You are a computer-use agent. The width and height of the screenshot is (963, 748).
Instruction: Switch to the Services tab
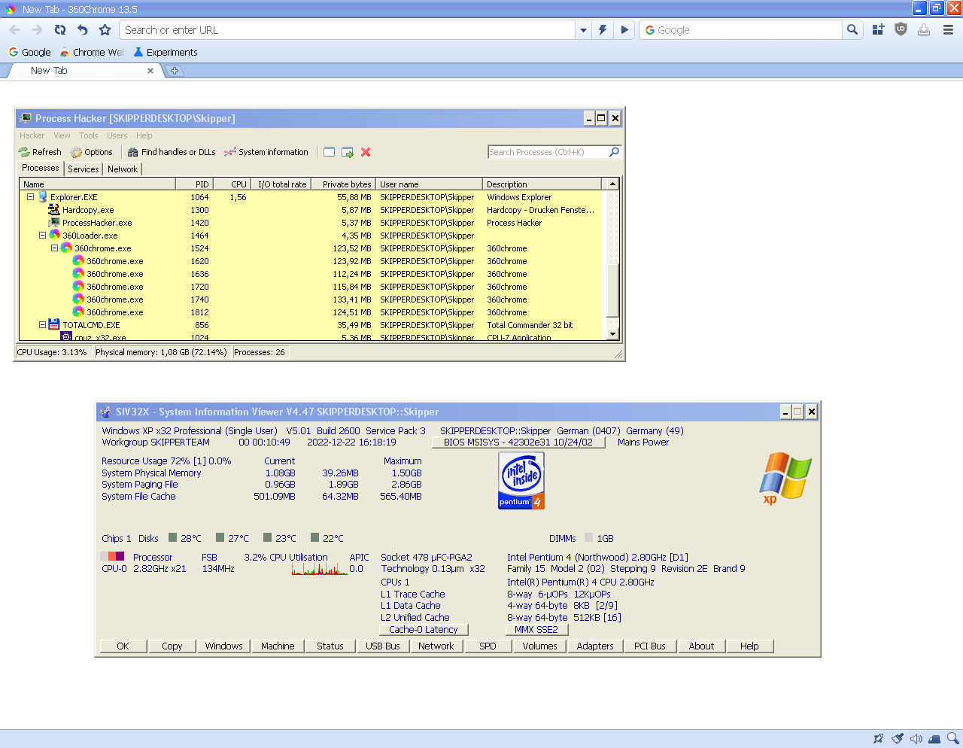tap(83, 169)
